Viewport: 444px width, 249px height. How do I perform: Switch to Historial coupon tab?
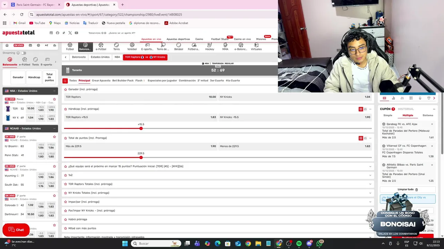(406, 109)
